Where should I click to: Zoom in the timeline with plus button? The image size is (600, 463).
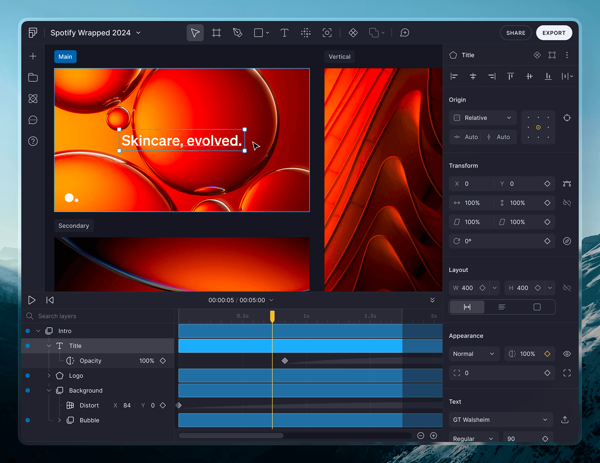434,436
